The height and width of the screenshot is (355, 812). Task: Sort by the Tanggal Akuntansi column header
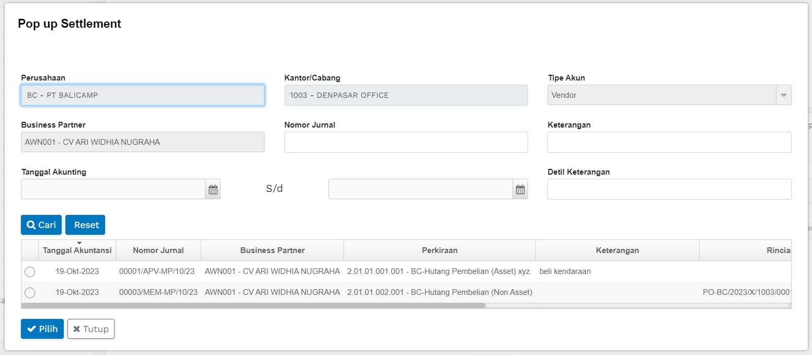pyautogui.click(x=77, y=250)
